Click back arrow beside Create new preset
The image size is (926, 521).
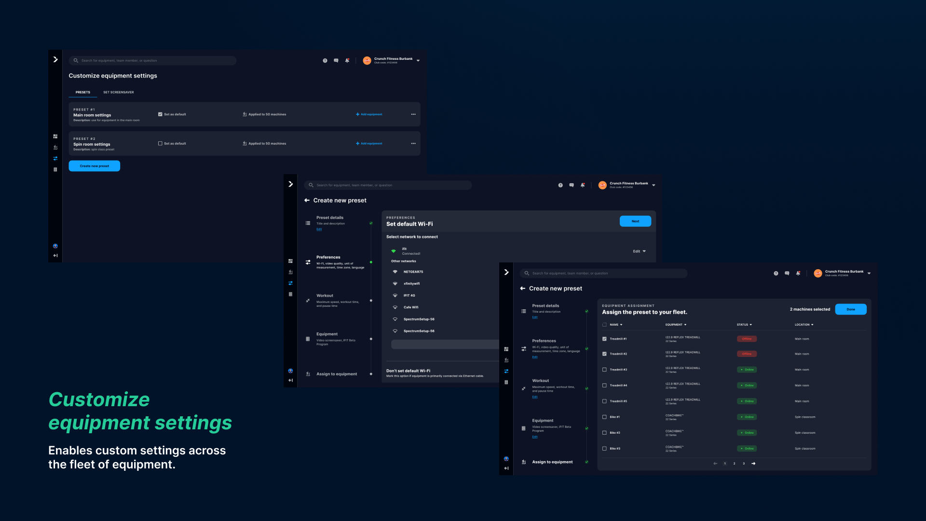(x=307, y=200)
